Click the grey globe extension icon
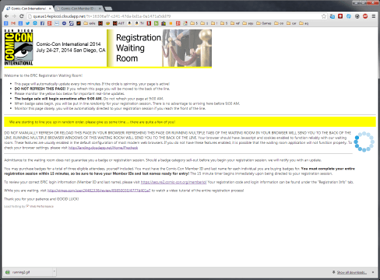Viewport: 380px width, 280px height. pos(357,16)
